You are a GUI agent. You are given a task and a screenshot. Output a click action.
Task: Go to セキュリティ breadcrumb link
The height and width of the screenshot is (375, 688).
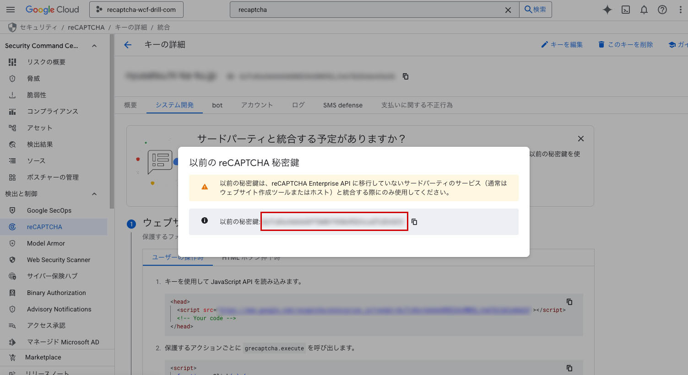pos(38,27)
